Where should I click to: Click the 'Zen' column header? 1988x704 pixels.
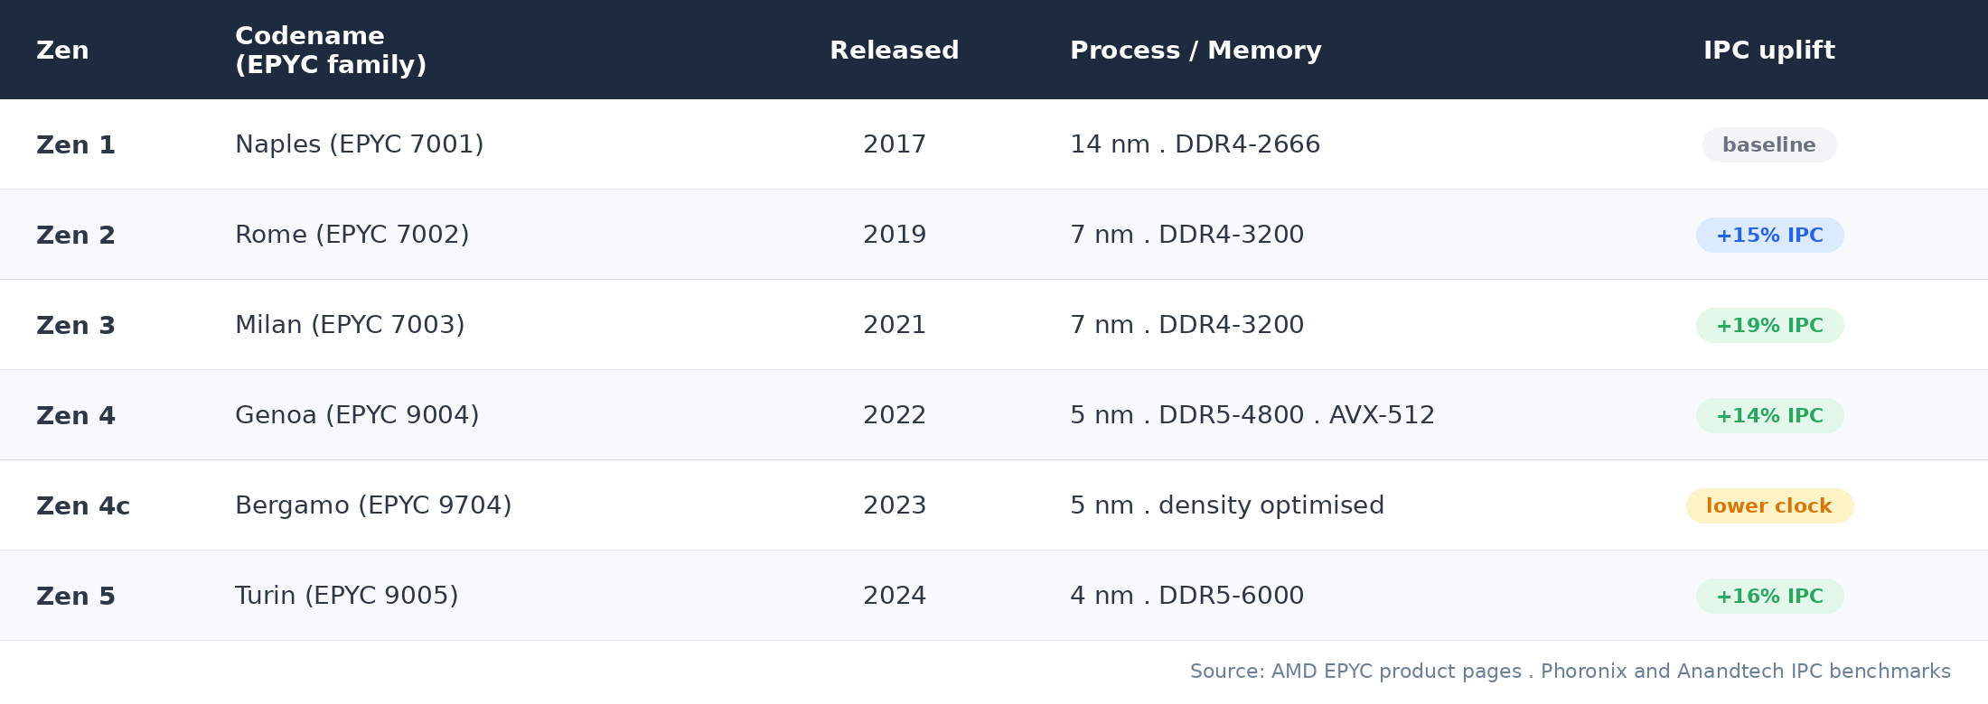pyautogui.click(x=62, y=51)
